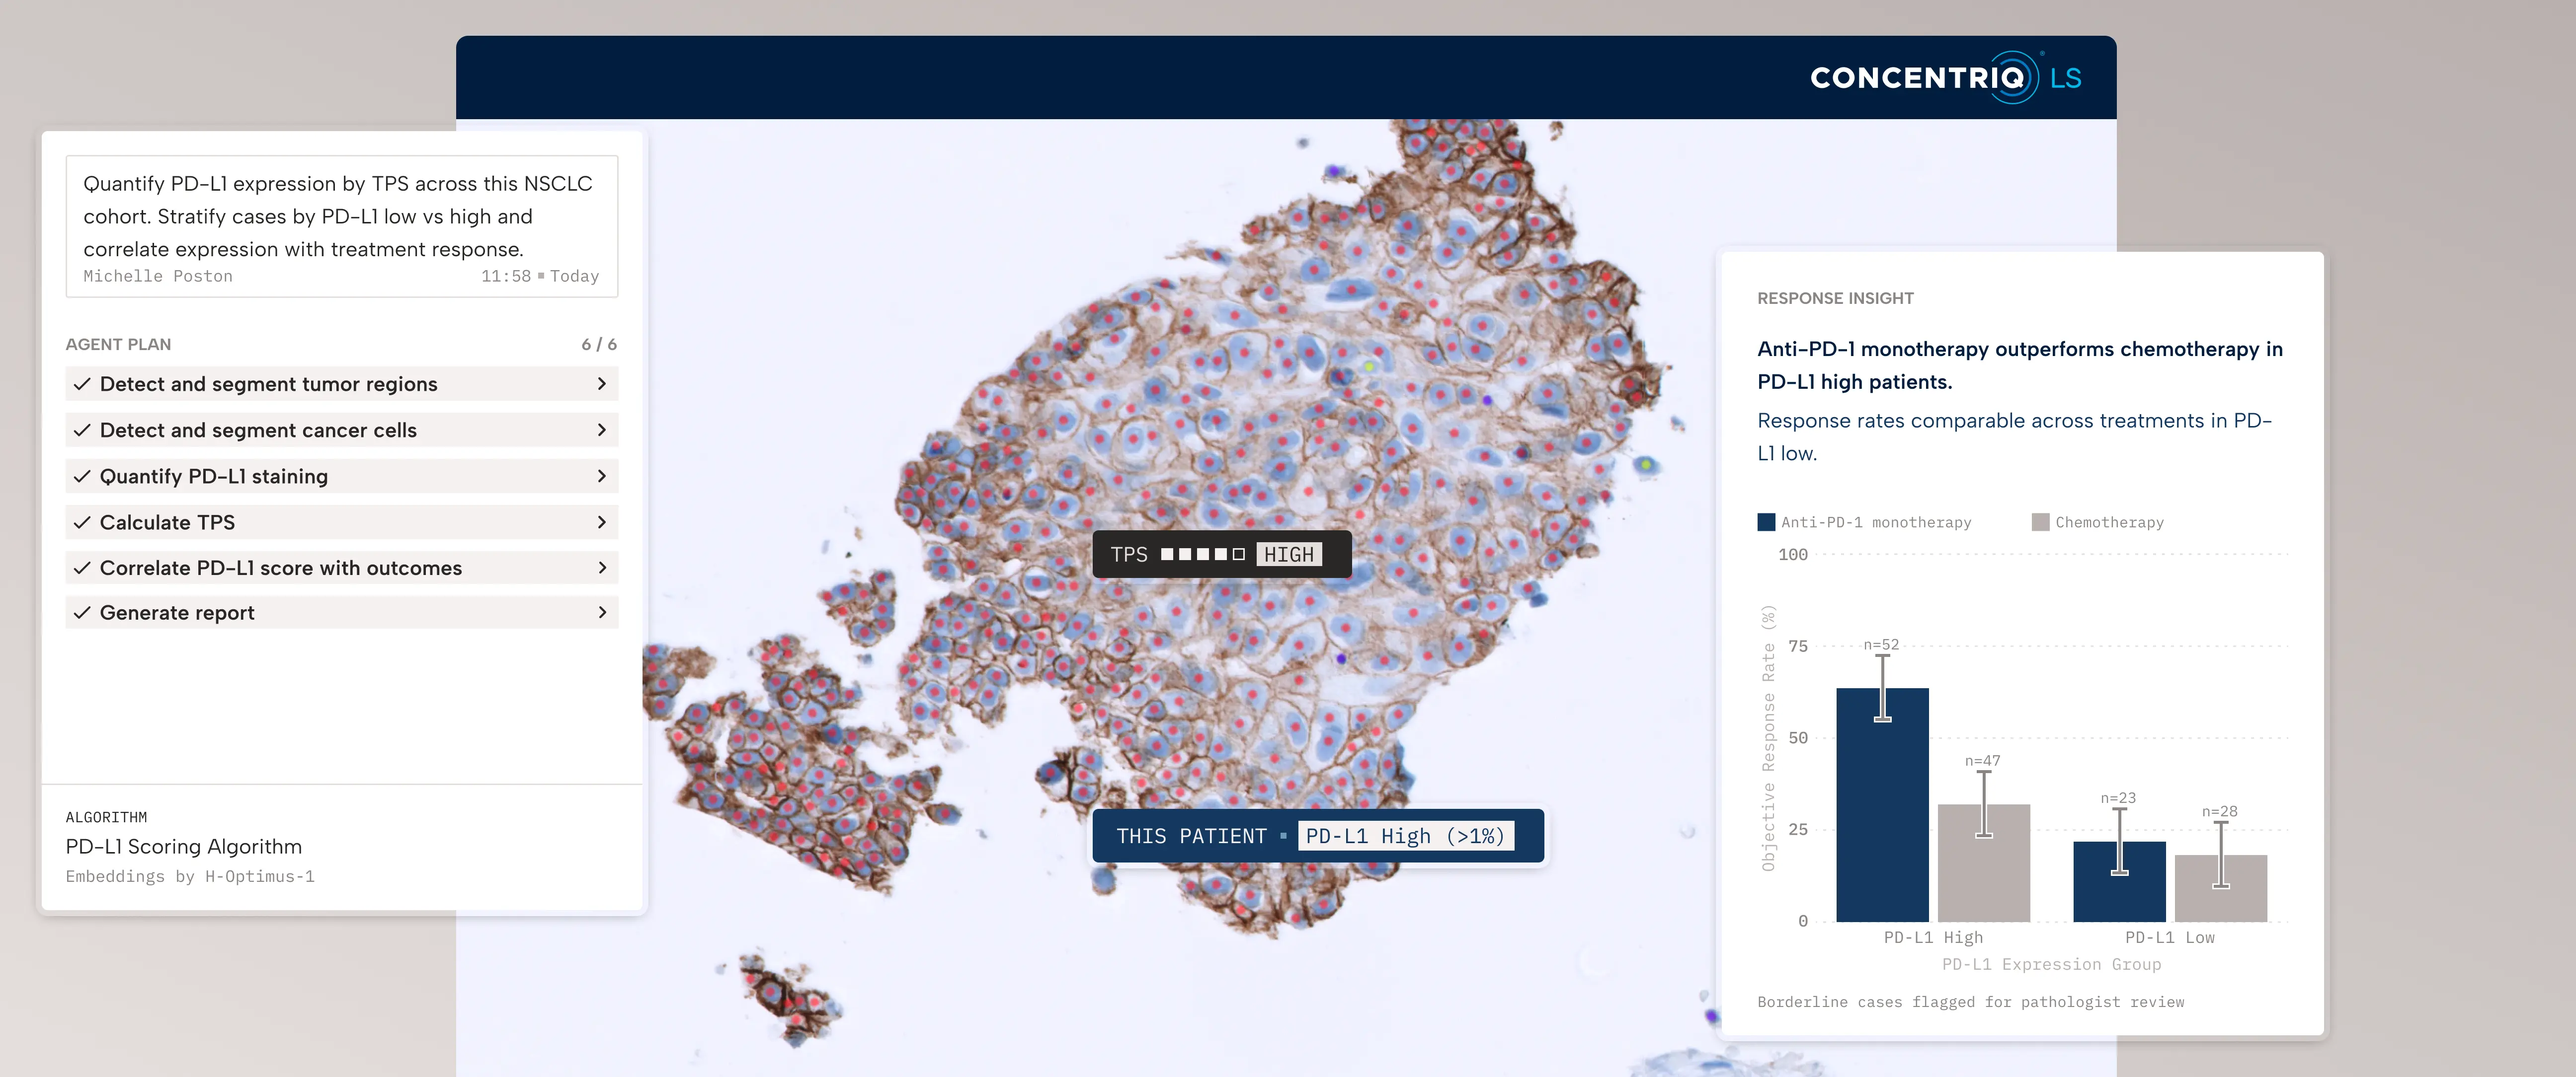Click the n=52 Anti-PD-1 bar for PD-L1 High

pos(1882,804)
